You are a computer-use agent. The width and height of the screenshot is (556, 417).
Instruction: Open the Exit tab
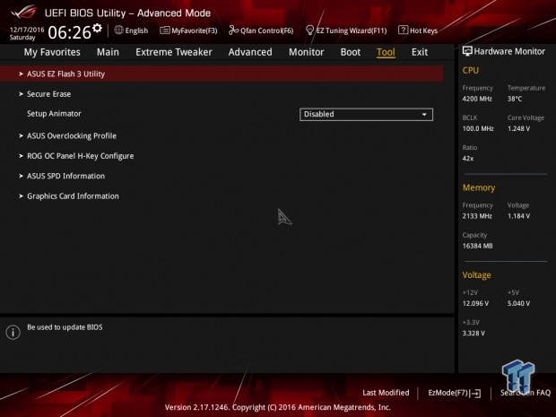[420, 52]
